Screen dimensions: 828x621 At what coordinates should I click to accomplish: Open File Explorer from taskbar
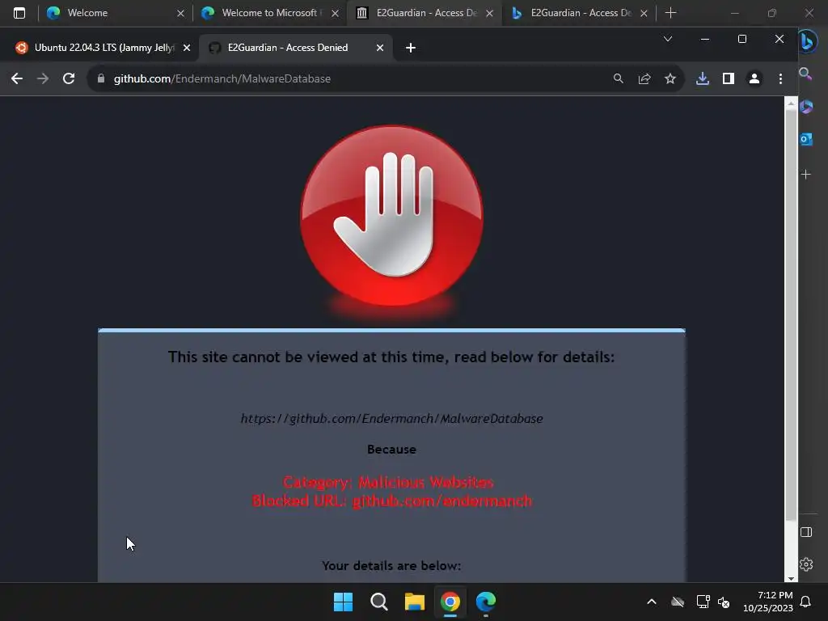click(x=415, y=602)
